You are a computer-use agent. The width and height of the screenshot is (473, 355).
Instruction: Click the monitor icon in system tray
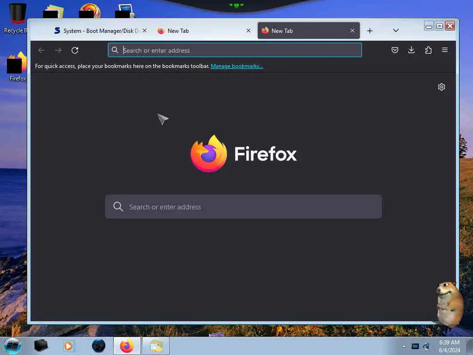415,347
